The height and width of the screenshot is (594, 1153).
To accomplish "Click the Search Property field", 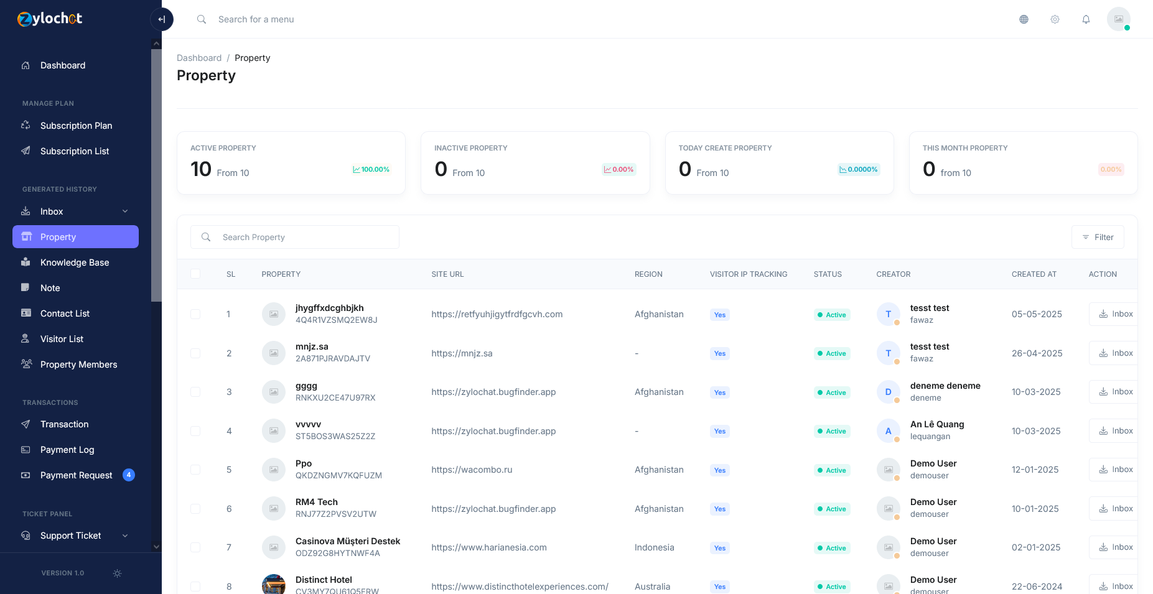I will pos(295,237).
